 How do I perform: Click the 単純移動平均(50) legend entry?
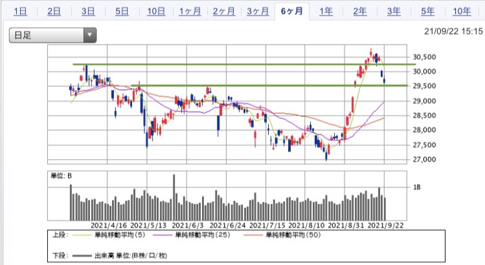(293, 235)
